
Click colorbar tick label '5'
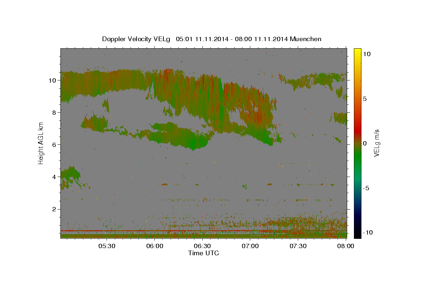pos(365,98)
